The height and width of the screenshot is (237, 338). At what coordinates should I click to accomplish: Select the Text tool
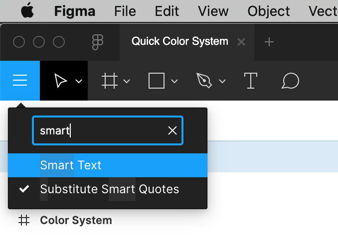[x=250, y=81]
